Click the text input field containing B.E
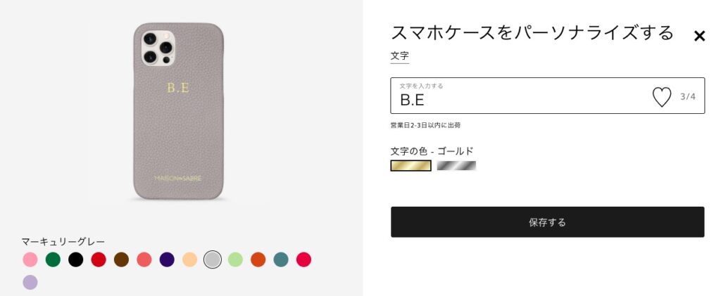 tap(547, 96)
